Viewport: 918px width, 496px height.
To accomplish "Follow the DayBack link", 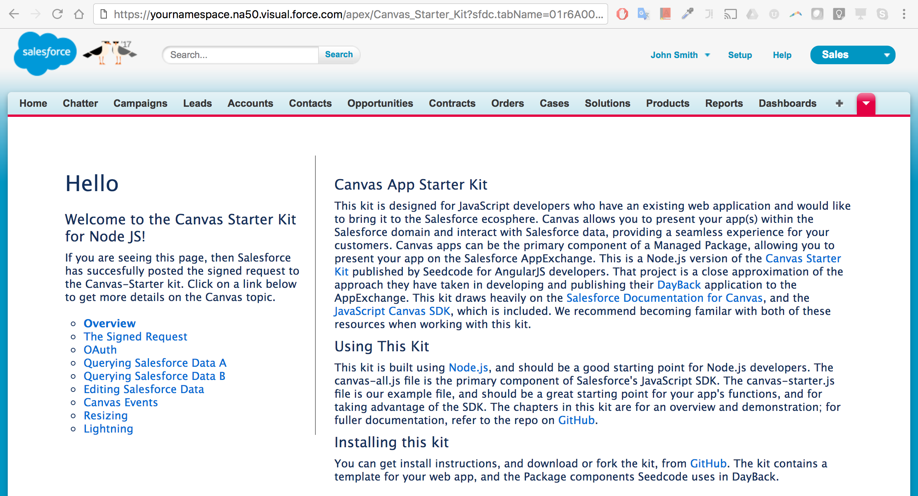I will 679,285.
